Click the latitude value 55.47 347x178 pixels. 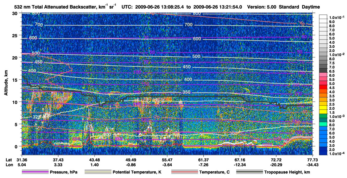[167, 160]
